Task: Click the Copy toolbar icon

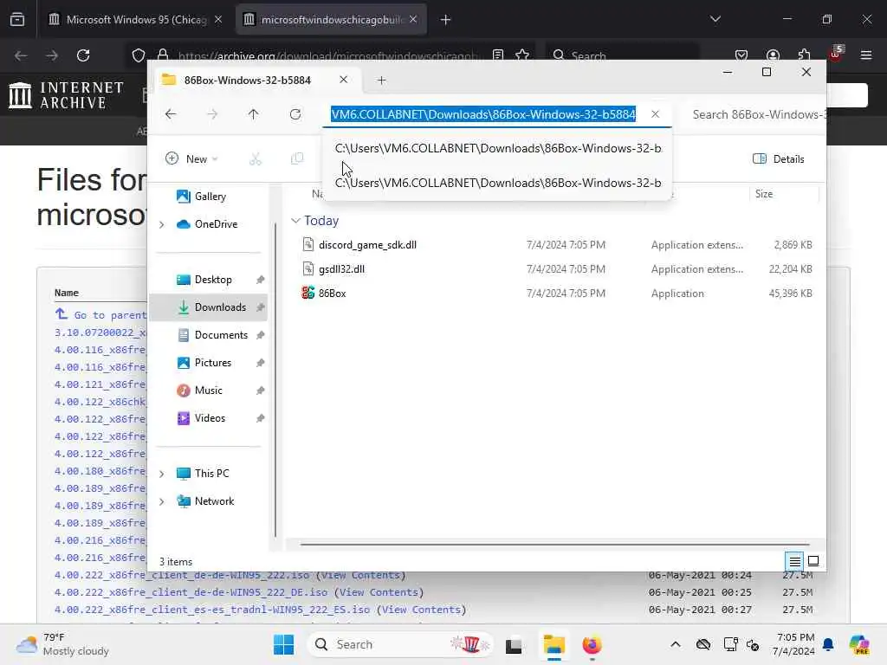Action: pyautogui.click(x=297, y=159)
